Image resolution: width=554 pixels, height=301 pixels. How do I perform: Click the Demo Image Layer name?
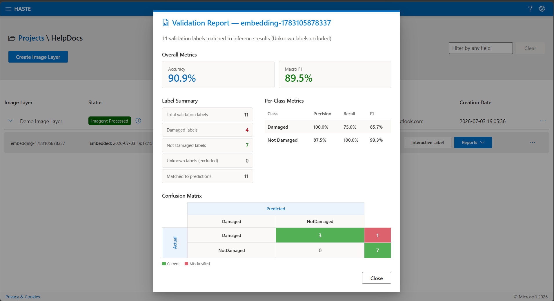pyautogui.click(x=41, y=121)
